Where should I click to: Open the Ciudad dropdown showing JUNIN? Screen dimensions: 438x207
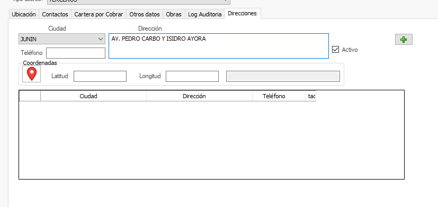click(x=62, y=39)
